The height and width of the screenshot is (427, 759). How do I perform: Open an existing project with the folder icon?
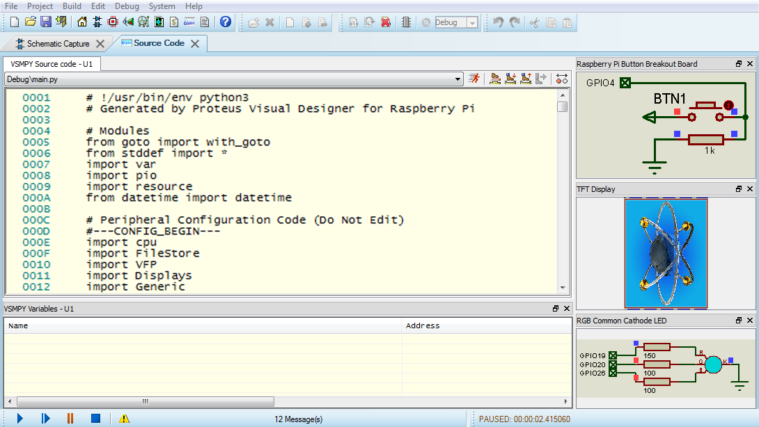29,22
